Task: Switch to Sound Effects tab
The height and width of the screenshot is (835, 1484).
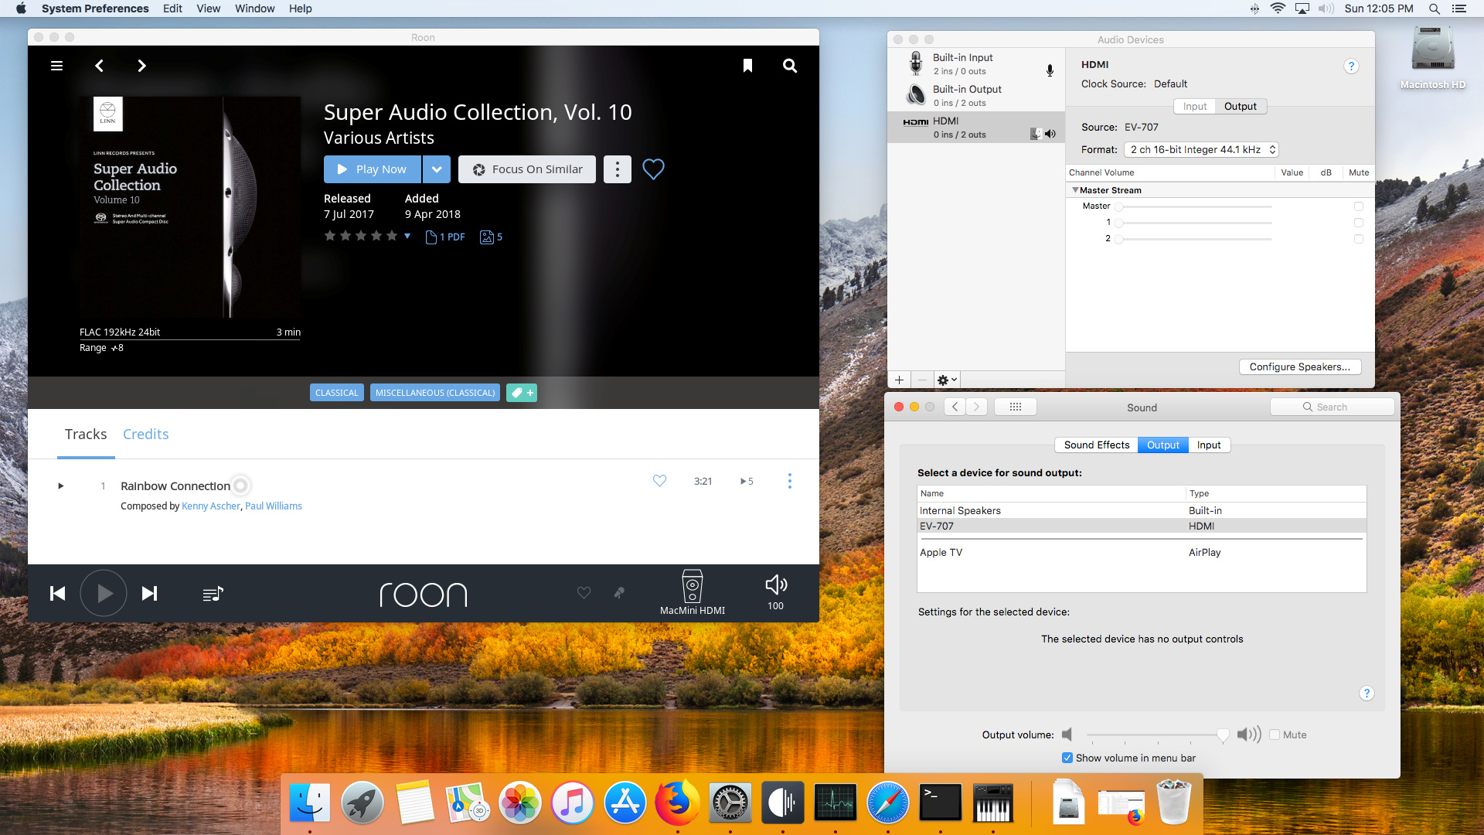Action: point(1097,445)
